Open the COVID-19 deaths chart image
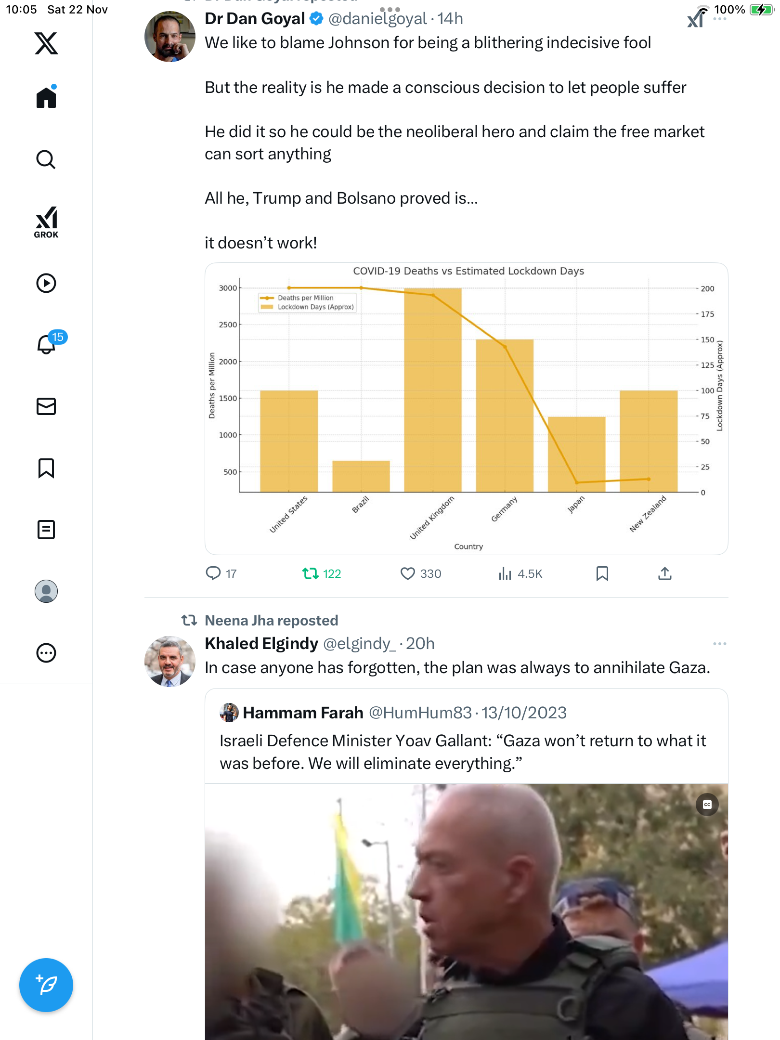The image size is (780, 1040). click(x=466, y=408)
